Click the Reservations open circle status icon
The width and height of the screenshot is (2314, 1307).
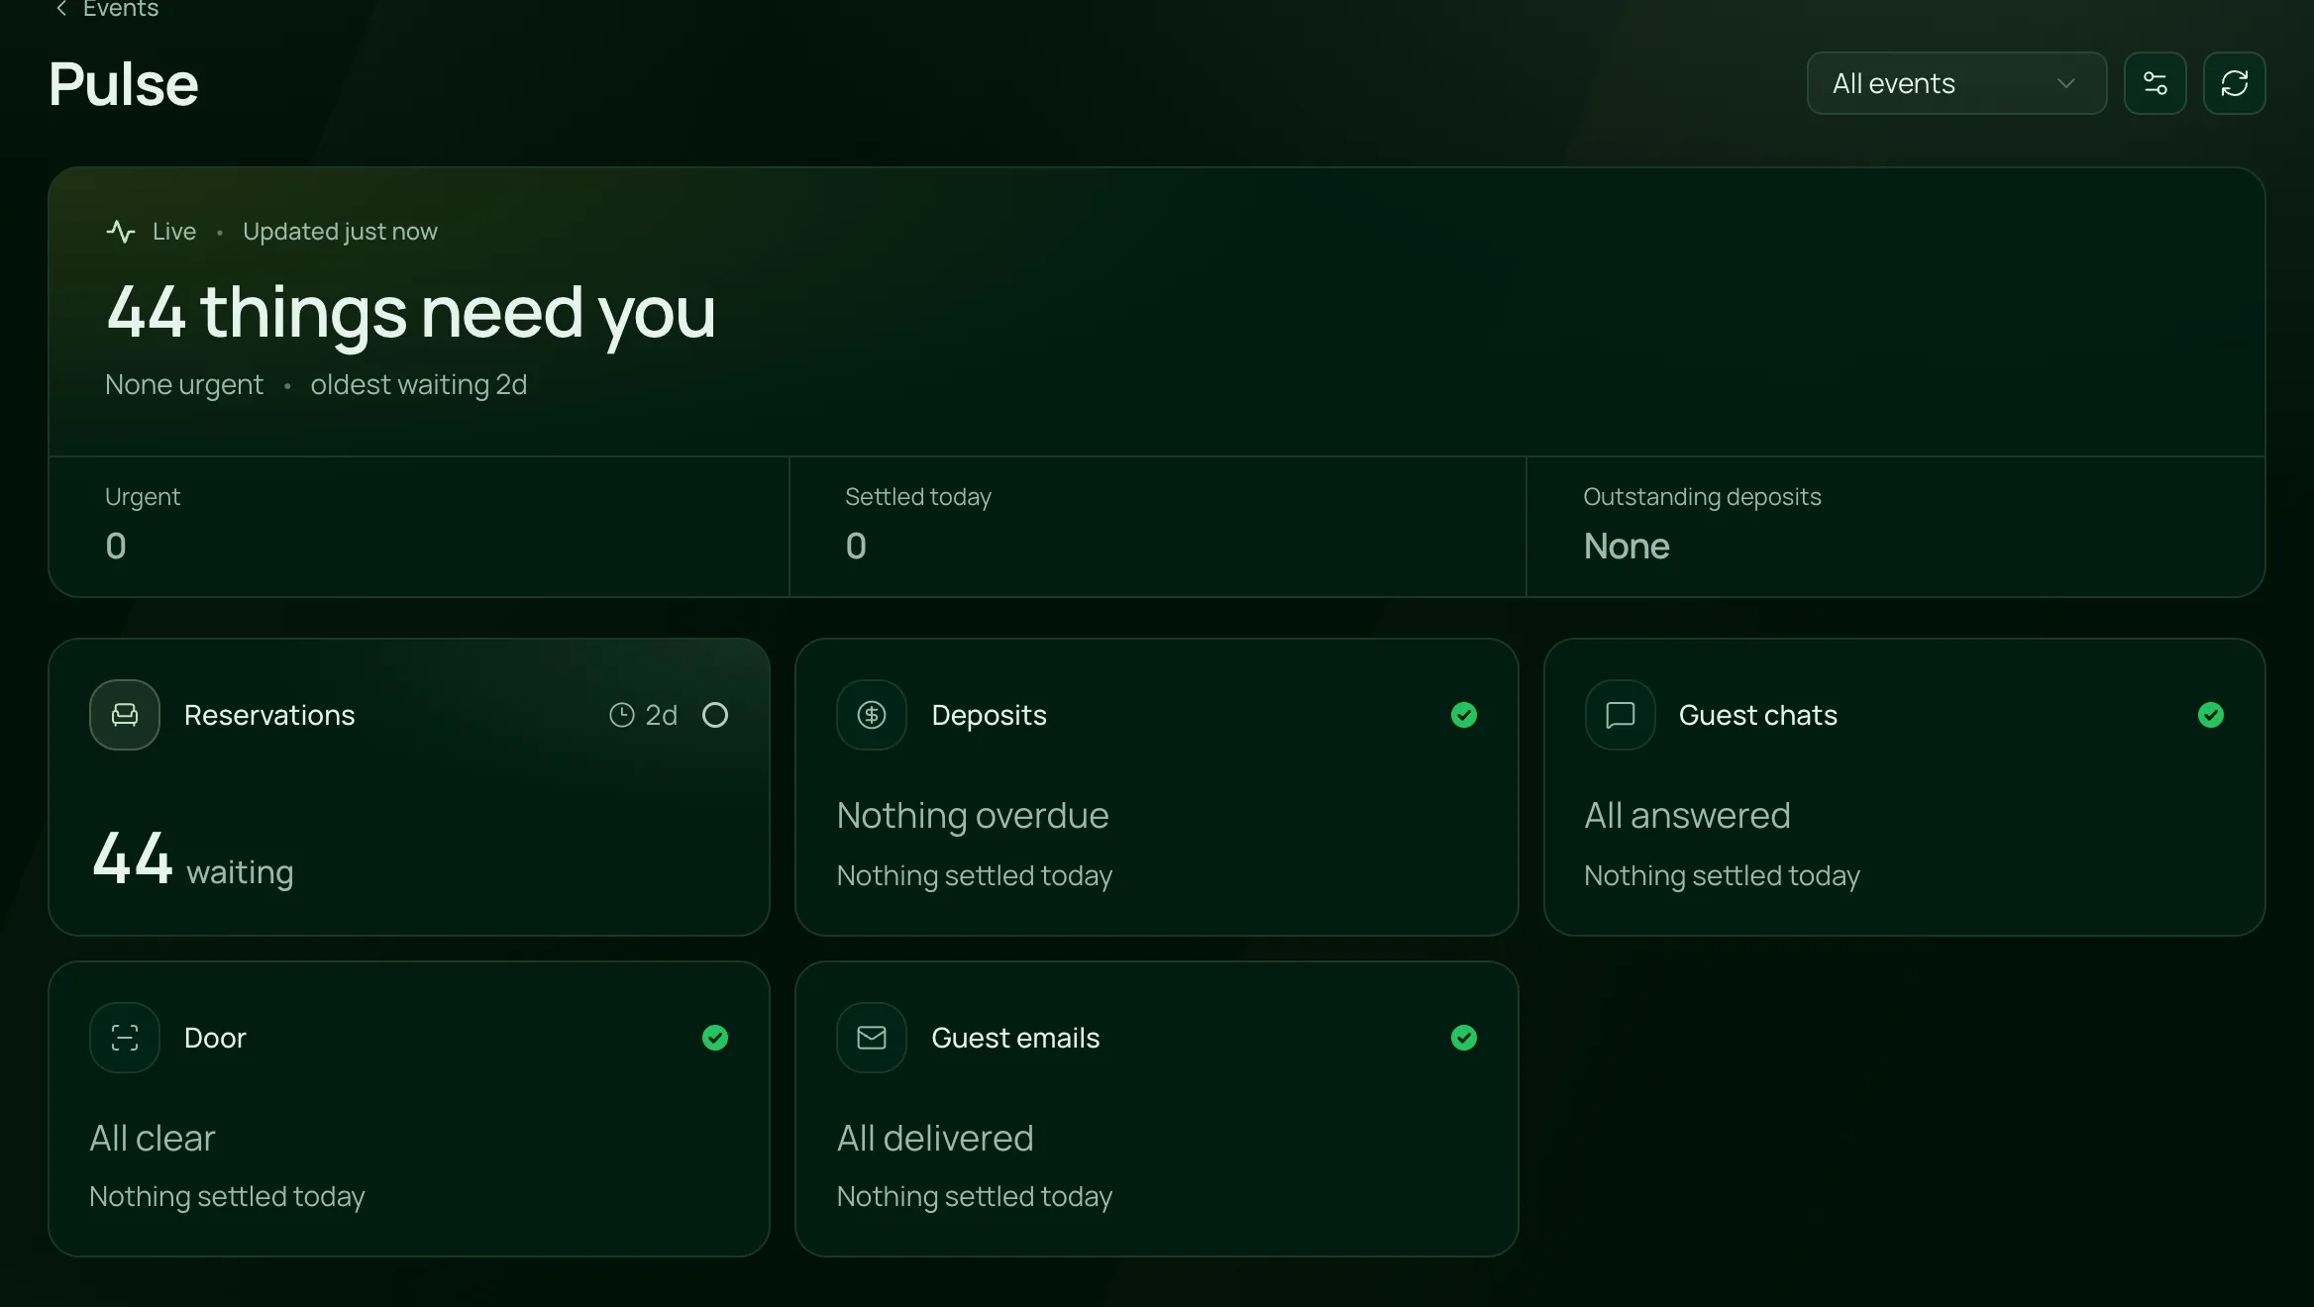[x=715, y=715]
